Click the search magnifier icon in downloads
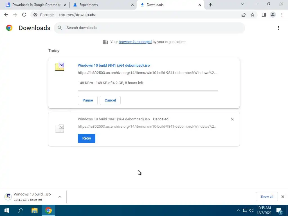Screen dimensions: 288x216 [60, 28]
